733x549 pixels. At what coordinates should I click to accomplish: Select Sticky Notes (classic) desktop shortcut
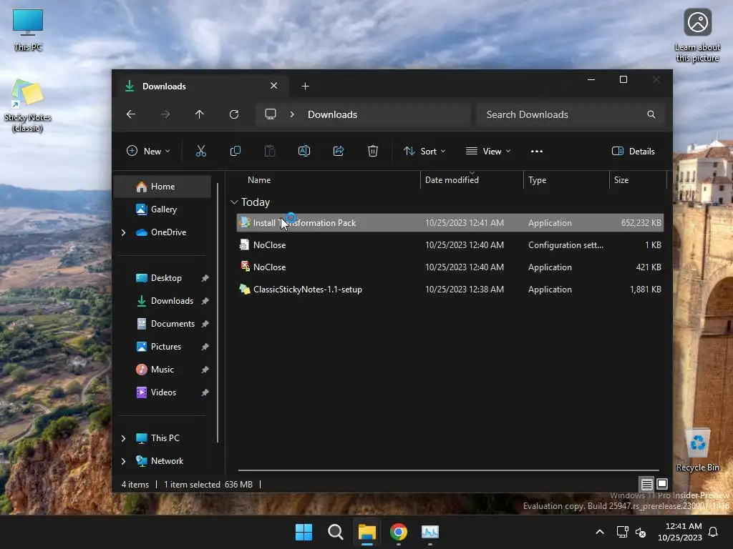tap(28, 106)
